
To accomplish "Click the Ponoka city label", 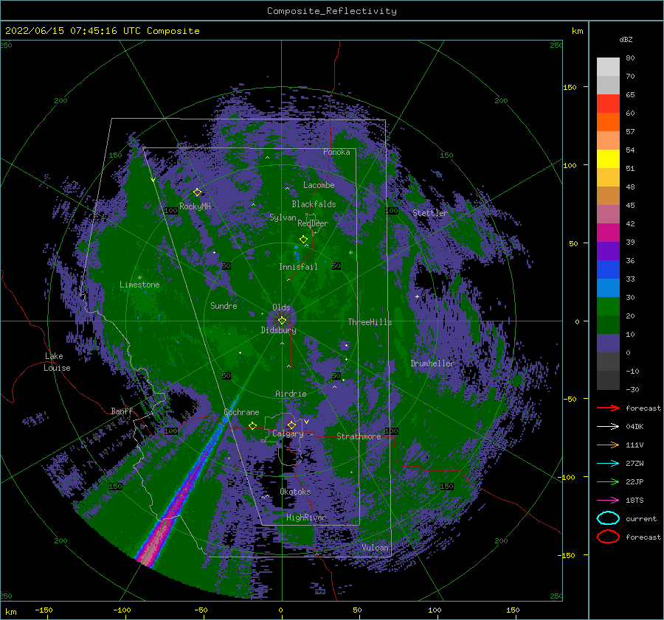I will point(336,152).
